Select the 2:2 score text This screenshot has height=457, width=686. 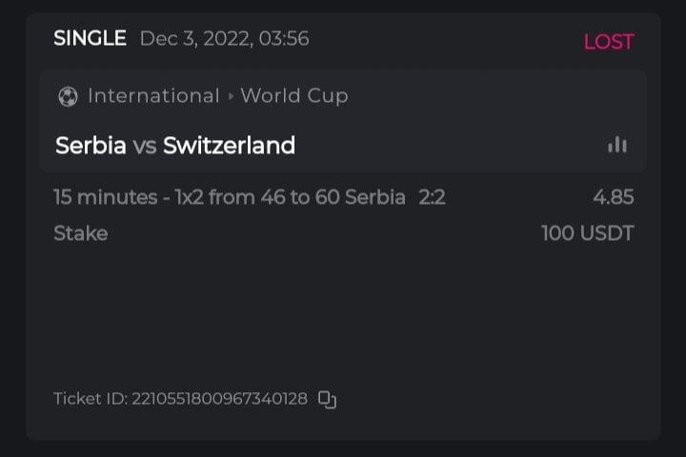click(x=432, y=198)
